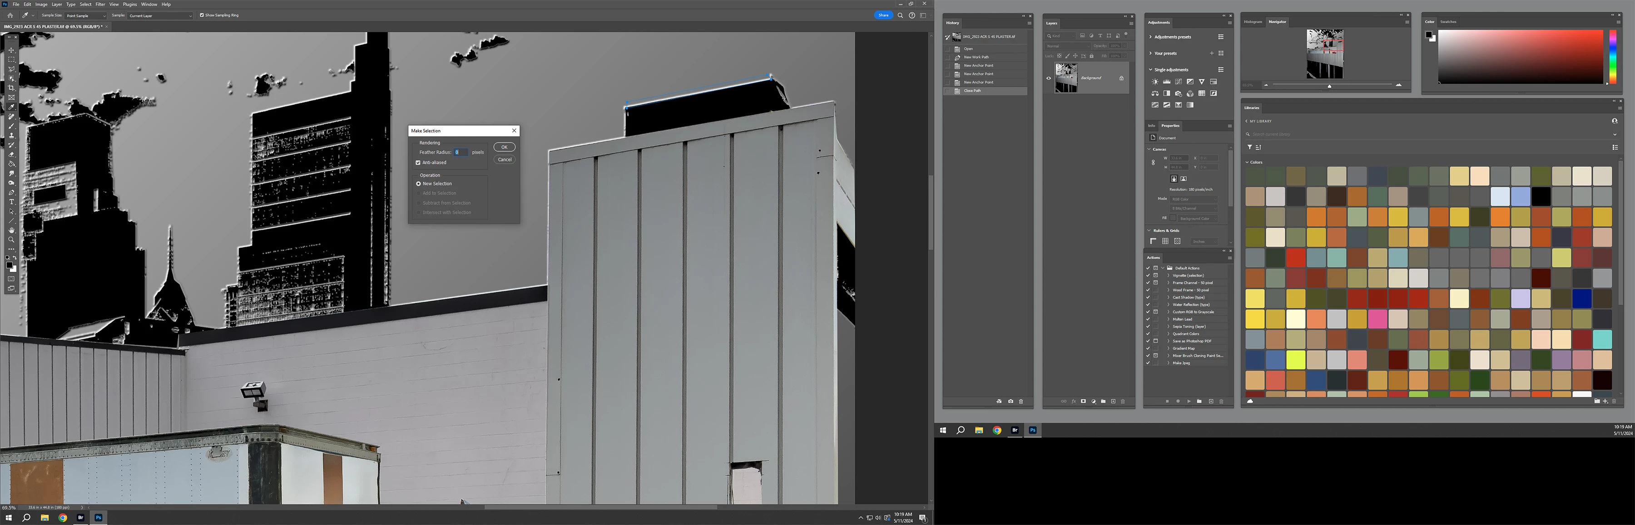This screenshot has width=1635, height=525.
Task: Hide the Background layer visibility eye
Action: tap(1049, 78)
